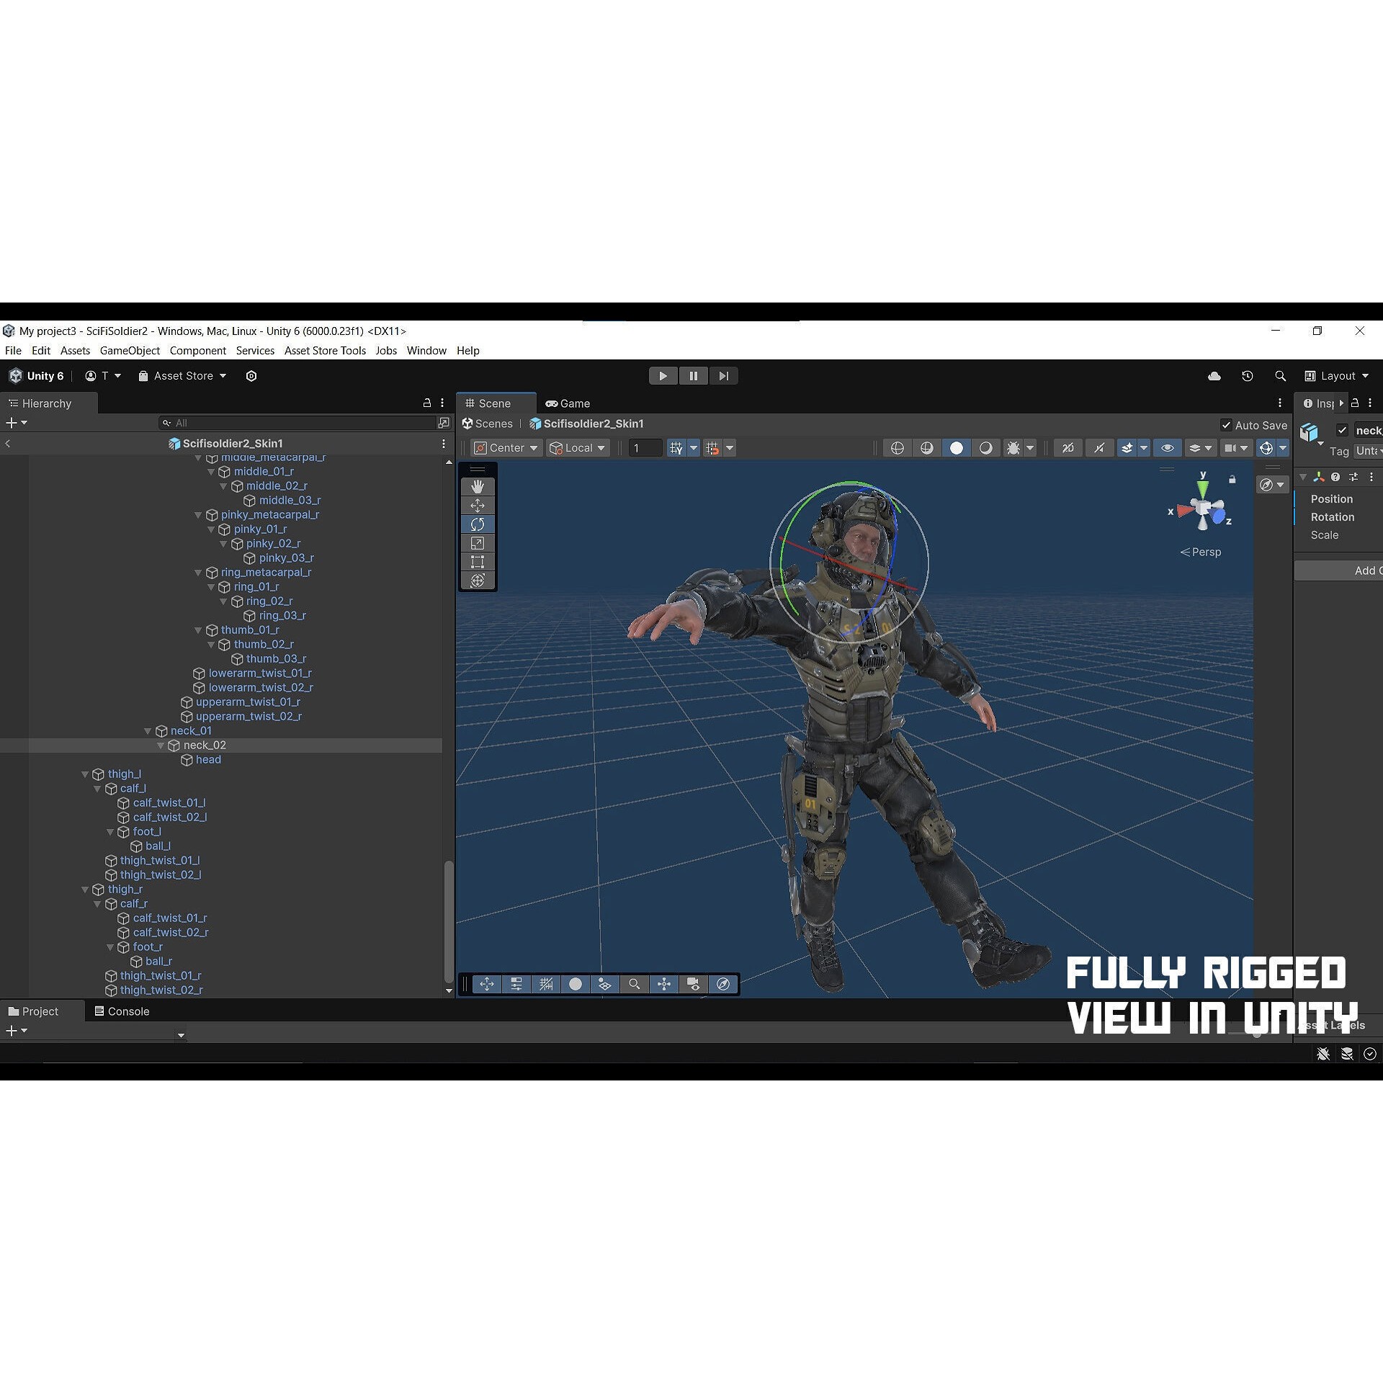Uncheck the Auto Save checkbox
1383x1383 pixels.
pos(1226,425)
